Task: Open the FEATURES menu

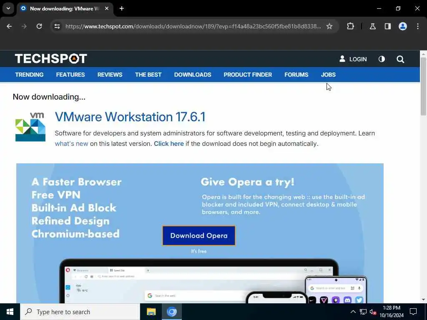Action: point(70,75)
